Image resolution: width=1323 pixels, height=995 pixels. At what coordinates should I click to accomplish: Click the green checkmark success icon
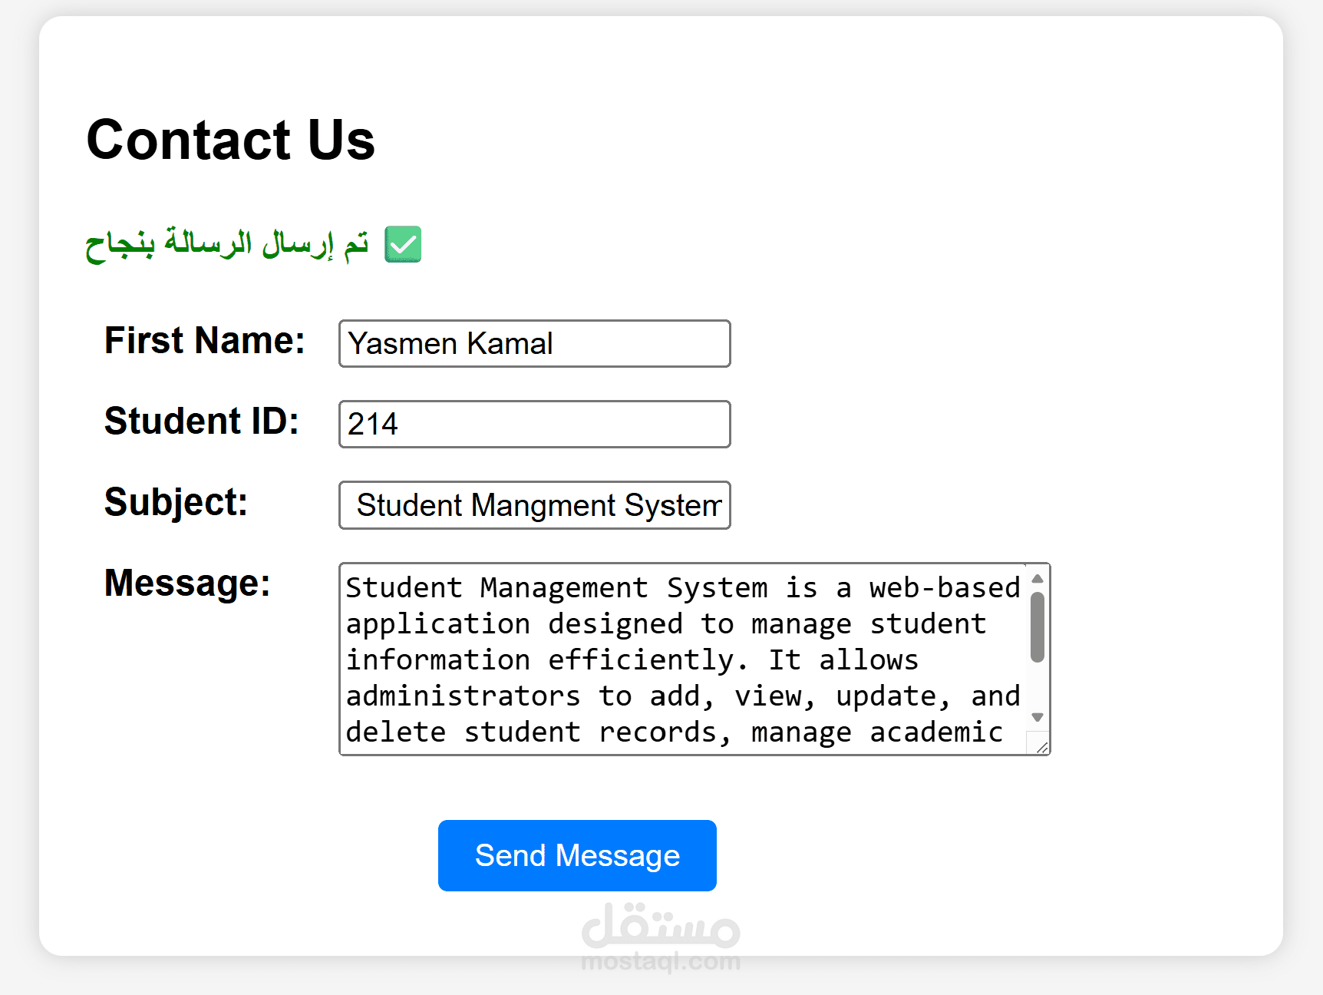pyautogui.click(x=403, y=244)
